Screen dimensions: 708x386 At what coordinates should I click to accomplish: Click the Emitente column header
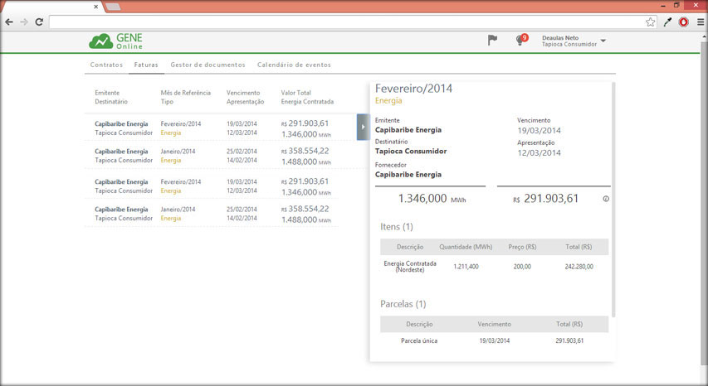(x=107, y=93)
